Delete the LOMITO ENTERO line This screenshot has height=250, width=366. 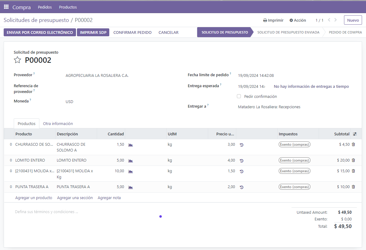point(353,160)
